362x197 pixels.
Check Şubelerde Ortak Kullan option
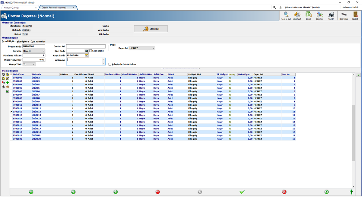pyautogui.click(x=110, y=65)
